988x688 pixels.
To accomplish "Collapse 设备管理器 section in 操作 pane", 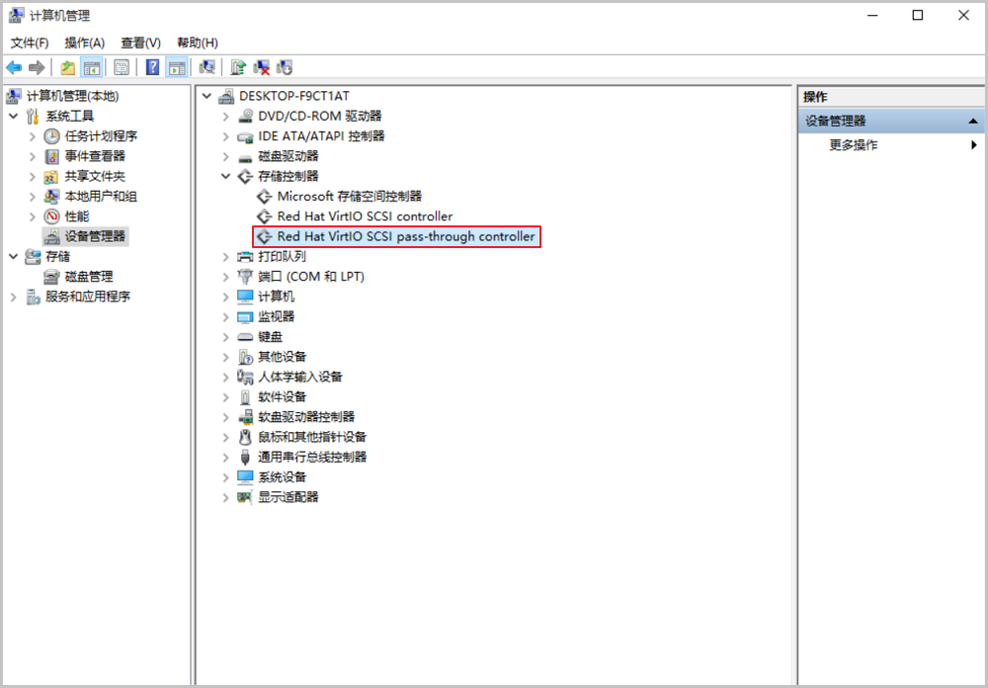I will click(x=973, y=121).
